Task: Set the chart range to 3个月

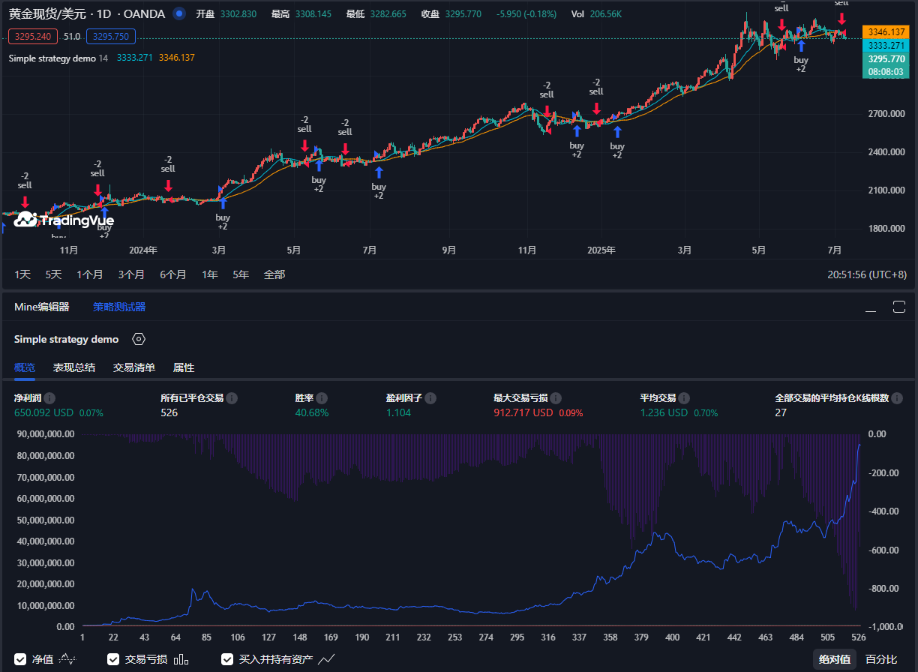Action: coord(131,274)
